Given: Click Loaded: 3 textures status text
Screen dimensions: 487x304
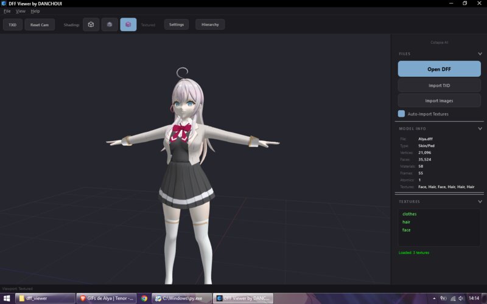Looking at the screenshot, I should [414, 253].
